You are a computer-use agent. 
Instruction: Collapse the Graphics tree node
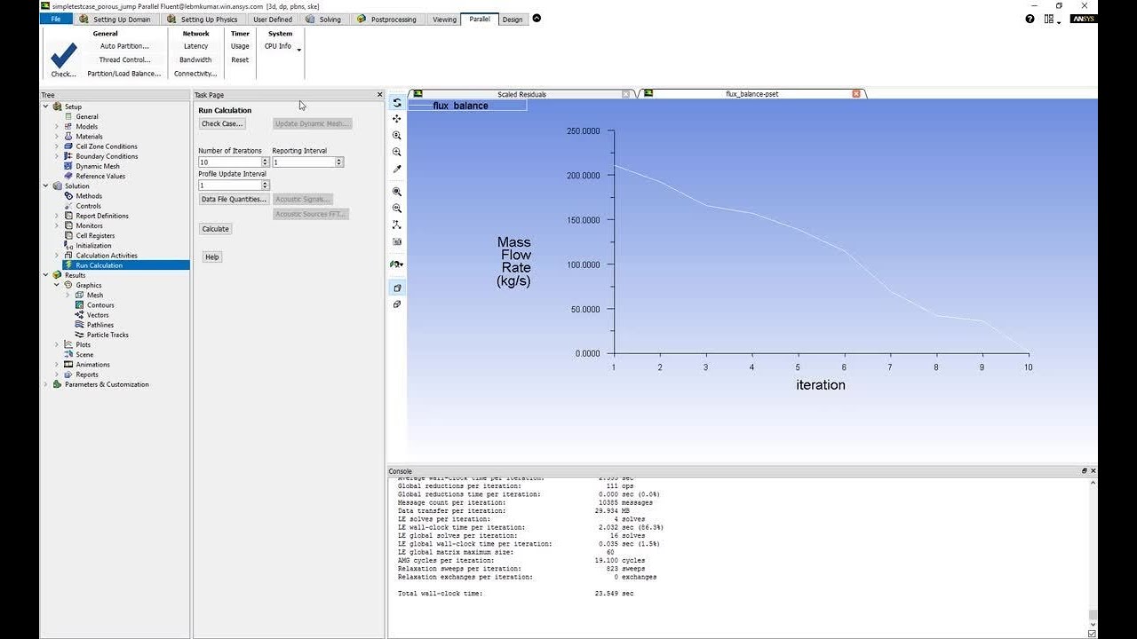point(57,285)
